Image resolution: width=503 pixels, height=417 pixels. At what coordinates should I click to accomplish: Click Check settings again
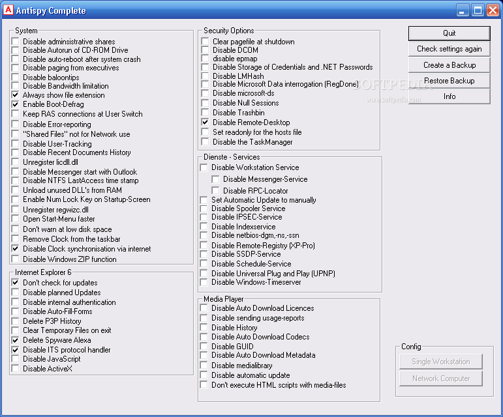tap(449, 49)
